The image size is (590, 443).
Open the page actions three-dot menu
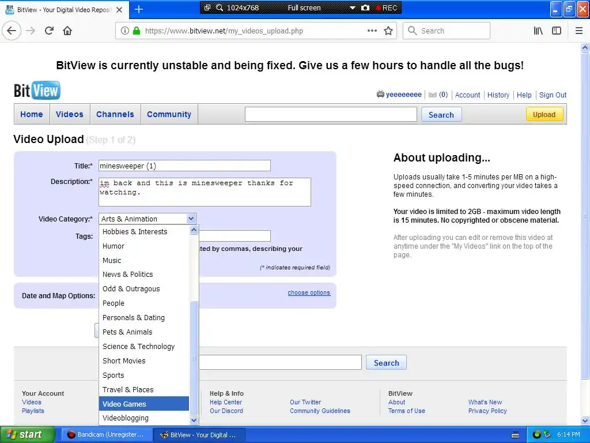click(372, 31)
